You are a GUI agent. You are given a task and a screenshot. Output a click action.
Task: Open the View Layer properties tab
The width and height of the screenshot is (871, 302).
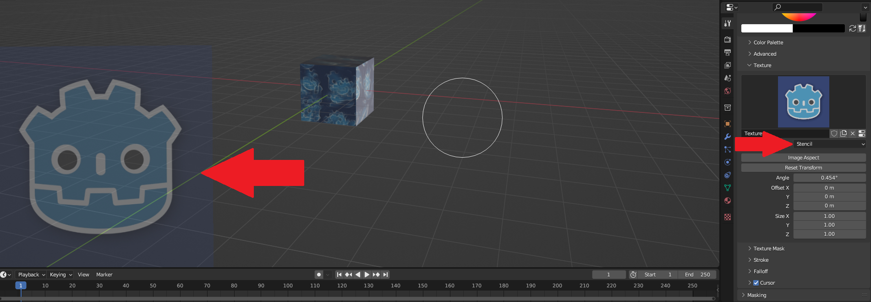click(728, 65)
